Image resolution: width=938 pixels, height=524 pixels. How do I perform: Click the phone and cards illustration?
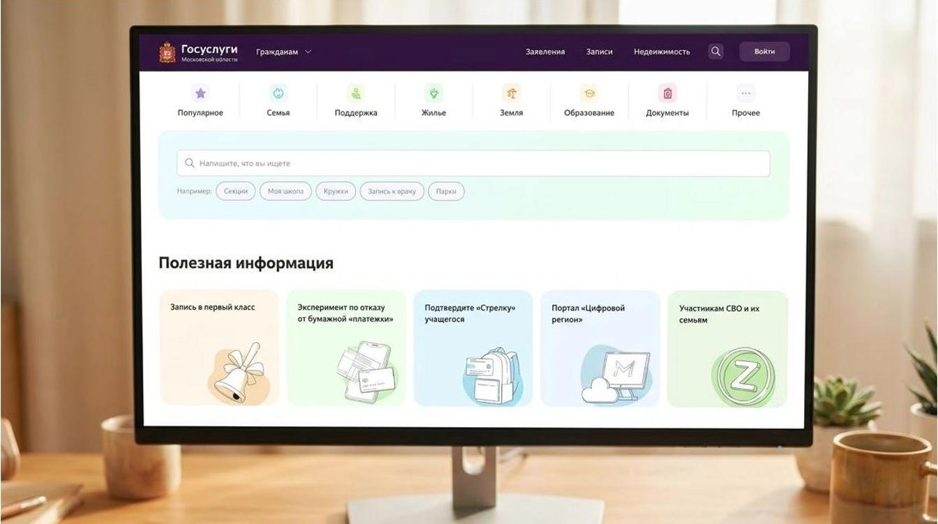(x=366, y=372)
